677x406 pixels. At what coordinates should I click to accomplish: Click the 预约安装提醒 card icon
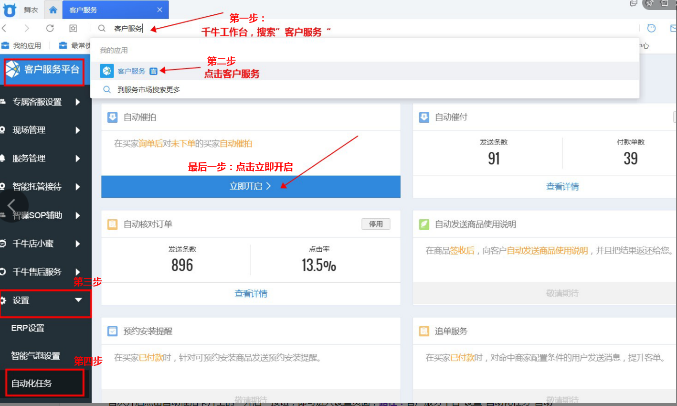[112, 331]
